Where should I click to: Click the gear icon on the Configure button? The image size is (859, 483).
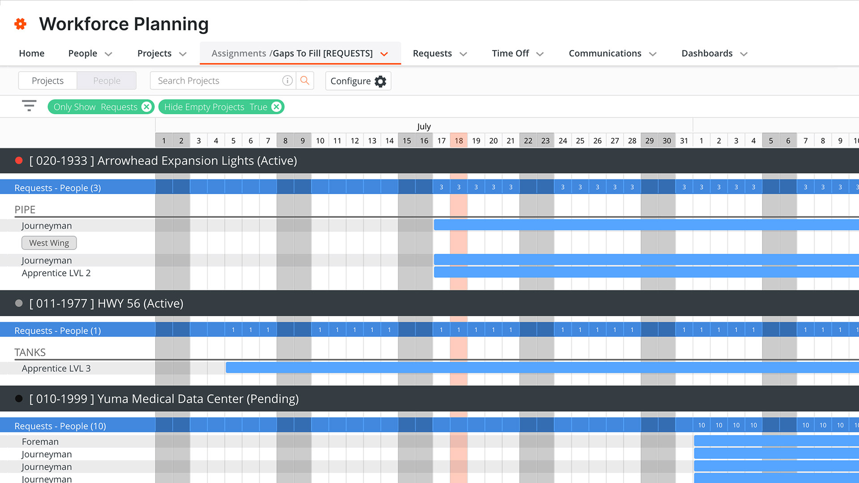click(x=380, y=81)
